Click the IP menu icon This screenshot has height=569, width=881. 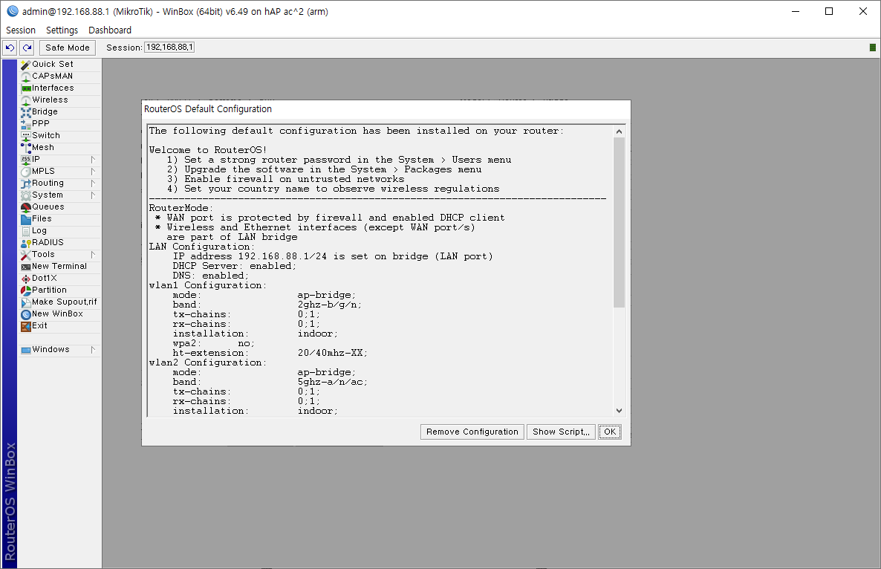(26, 160)
